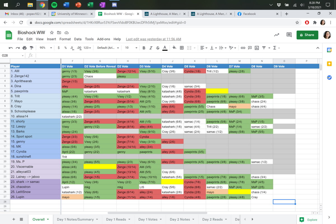Open the fill color picker

(174, 48)
